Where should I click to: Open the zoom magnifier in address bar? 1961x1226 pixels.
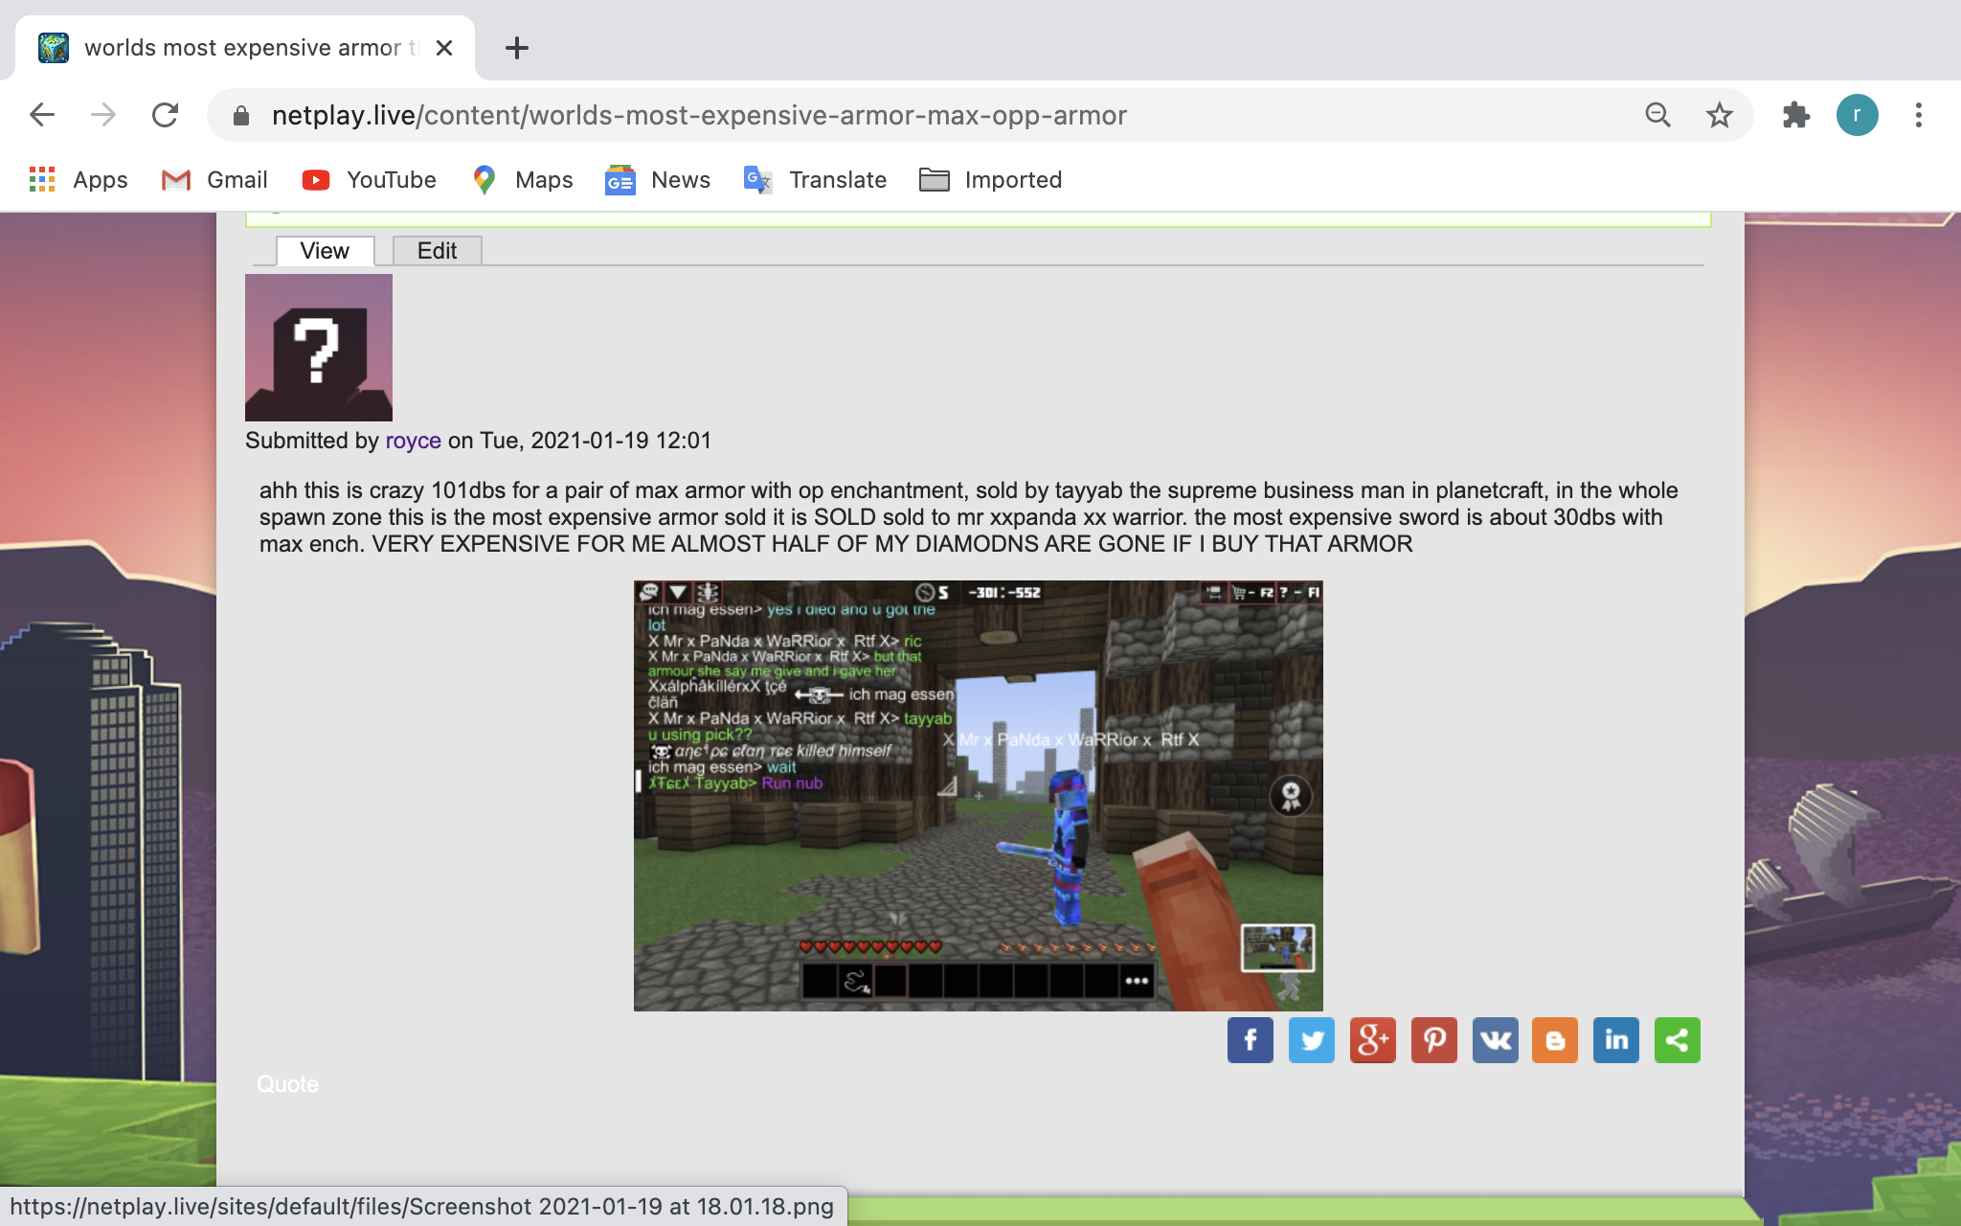click(x=1657, y=115)
